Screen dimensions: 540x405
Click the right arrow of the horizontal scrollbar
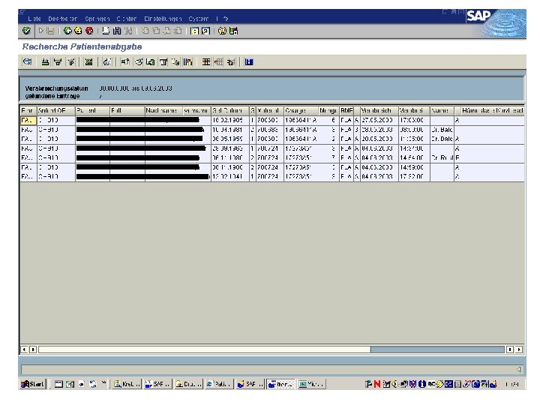click(x=519, y=349)
